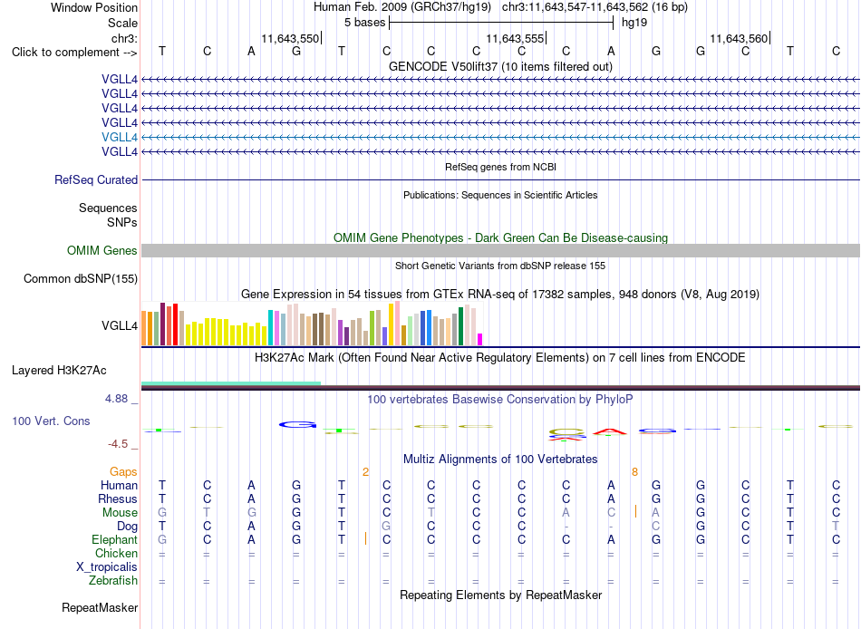Click '100 vertebrates Basewise Conservation by PhyloP' title
This screenshot has height=629, width=861.
(x=500, y=400)
